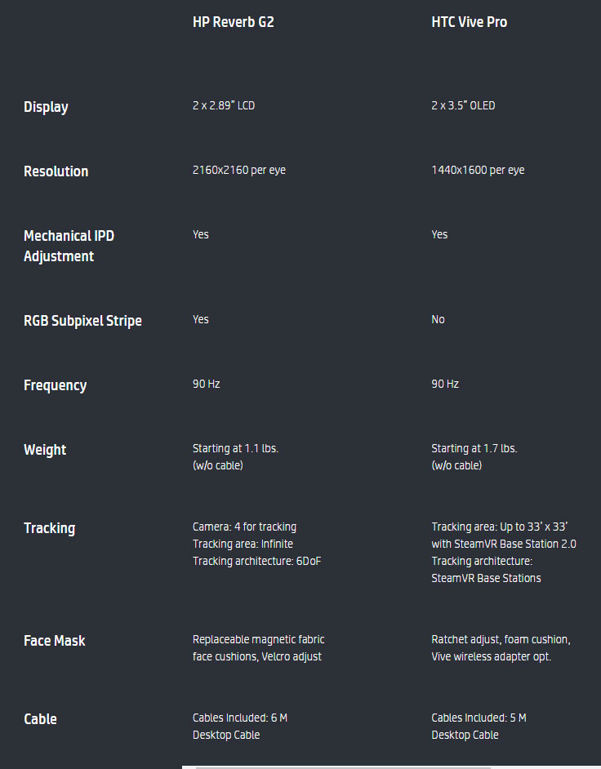The width and height of the screenshot is (601, 769).
Task: Select the Weight row label
Action: coord(45,451)
